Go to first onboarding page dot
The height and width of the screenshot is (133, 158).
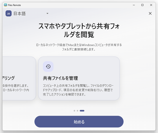tap(74, 111)
